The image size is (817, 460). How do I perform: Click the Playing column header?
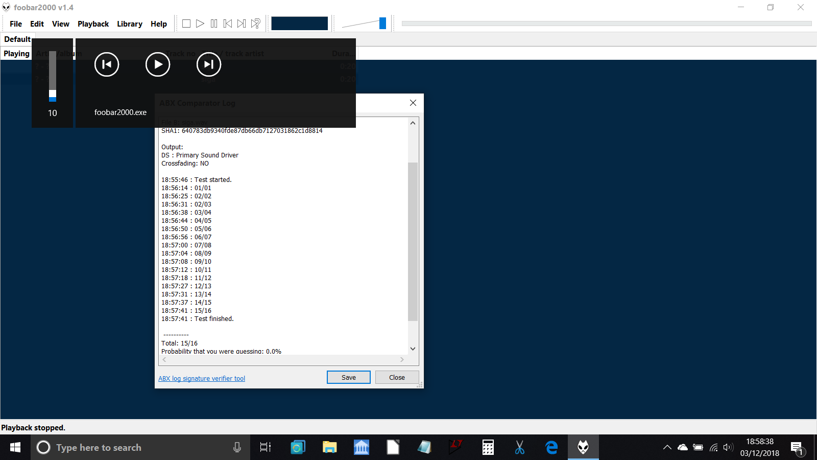[16, 54]
